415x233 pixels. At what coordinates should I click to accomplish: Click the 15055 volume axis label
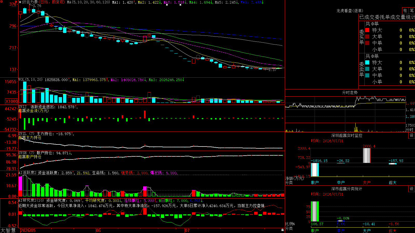(x=11, y=82)
